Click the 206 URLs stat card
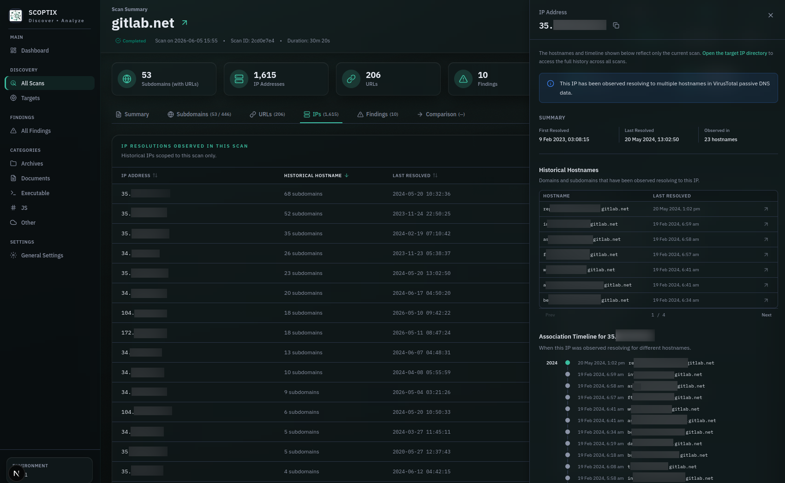 tap(388, 79)
